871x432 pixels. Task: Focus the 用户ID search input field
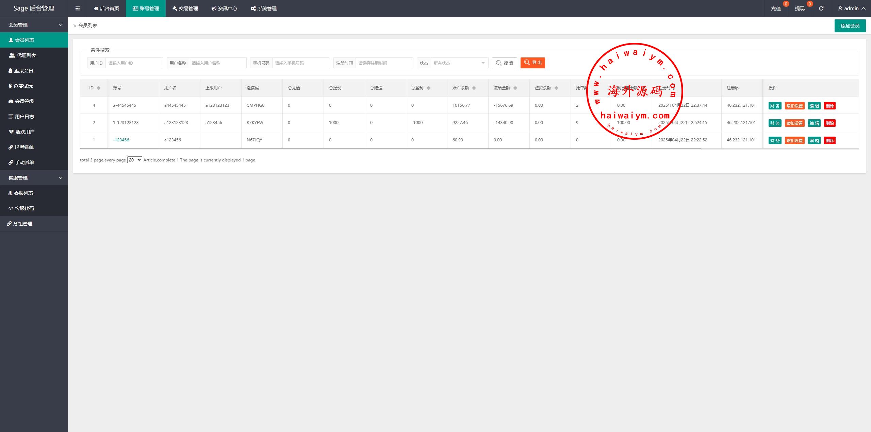click(x=134, y=63)
